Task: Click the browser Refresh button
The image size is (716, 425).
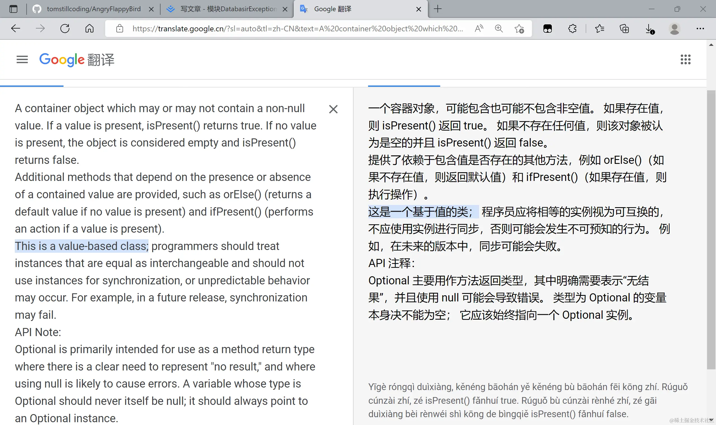Action: pos(65,29)
